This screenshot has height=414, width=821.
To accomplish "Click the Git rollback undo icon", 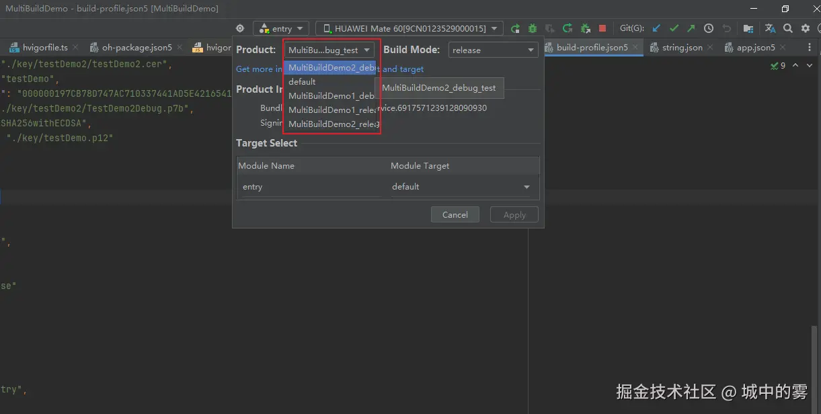I will (726, 28).
